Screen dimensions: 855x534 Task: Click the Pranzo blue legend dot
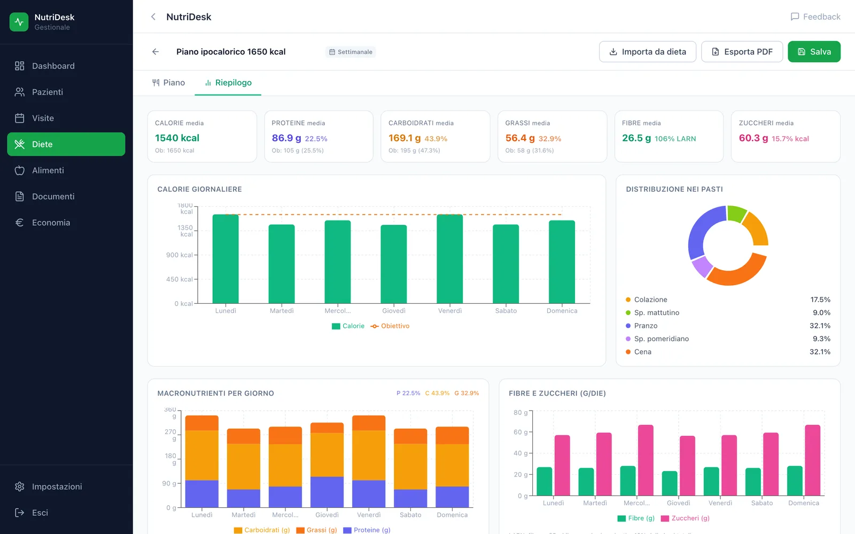pyautogui.click(x=628, y=326)
